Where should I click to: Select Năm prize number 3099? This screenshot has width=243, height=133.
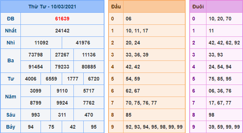[36, 91]
